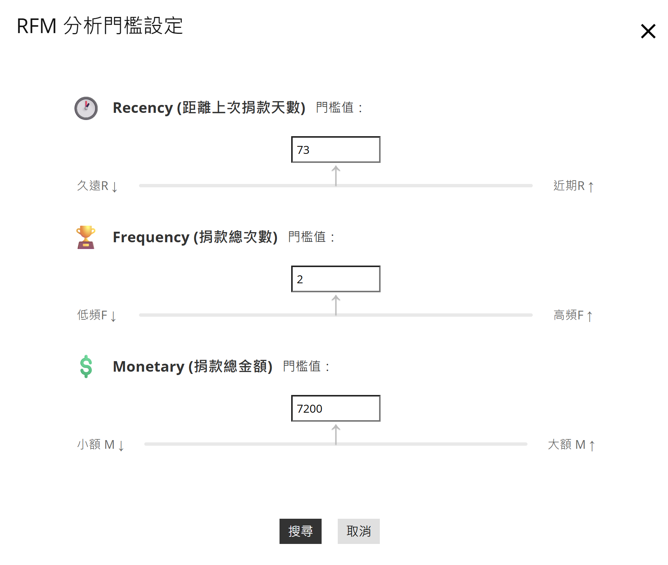Click the Monetary slider track

tap(336, 444)
